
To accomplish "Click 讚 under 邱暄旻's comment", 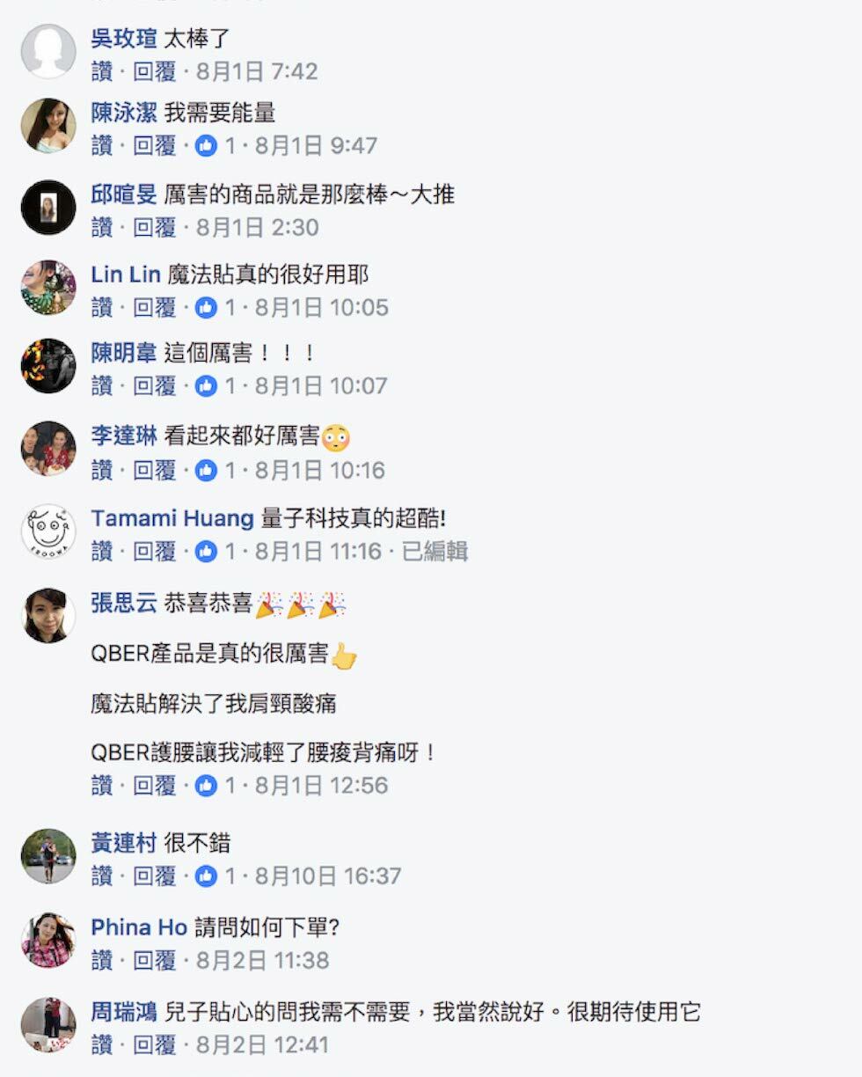I will [102, 227].
